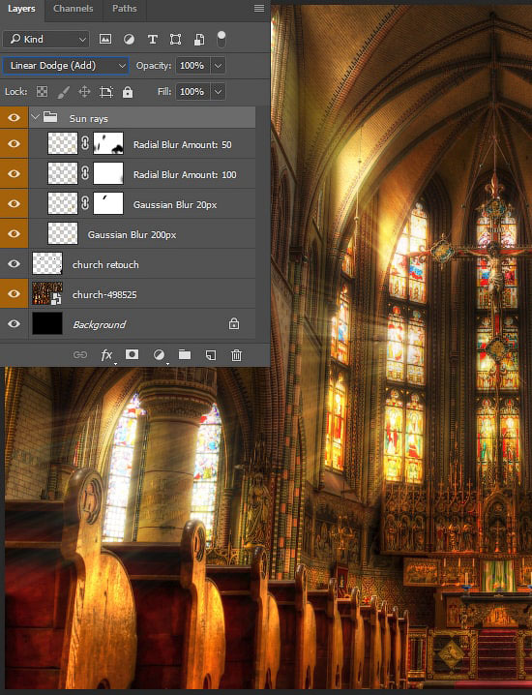Select the Background layer name
532x695 pixels.
point(100,325)
